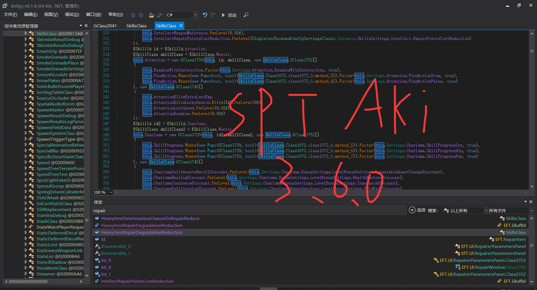Screen dimensions: 537x290
Task: Expand the SpawnTriggerType tree node
Action: pyautogui.click(x=25, y=139)
